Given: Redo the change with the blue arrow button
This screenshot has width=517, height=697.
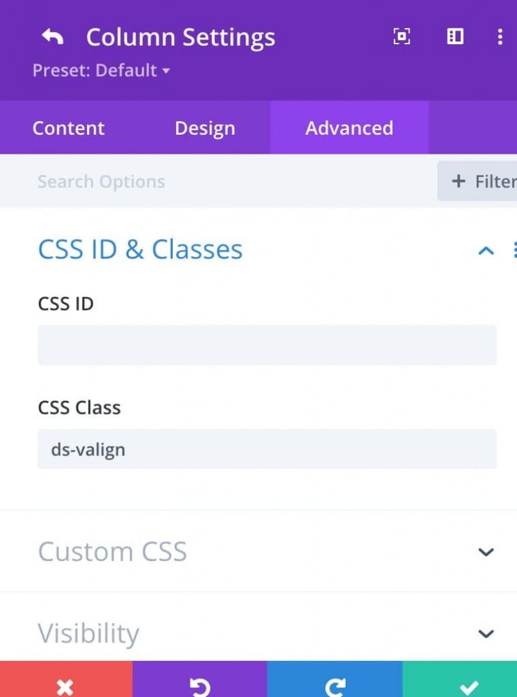Looking at the screenshot, I should [335, 679].
